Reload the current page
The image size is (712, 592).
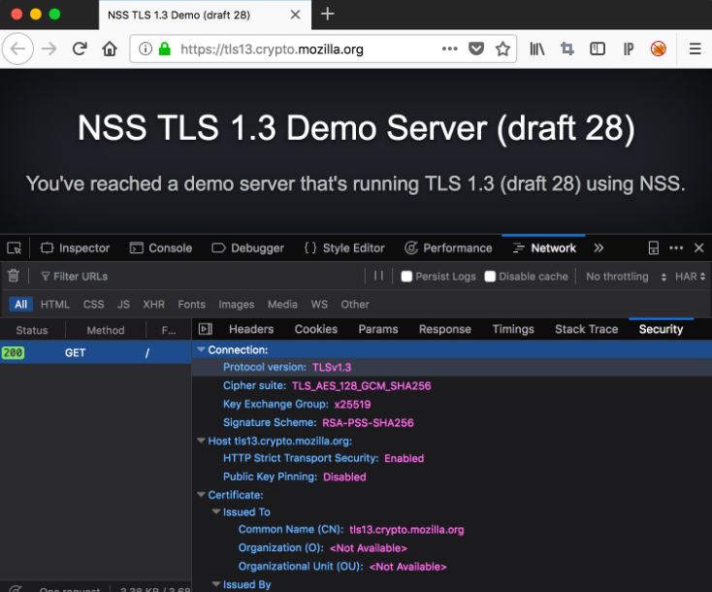click(x=80, y=49)
